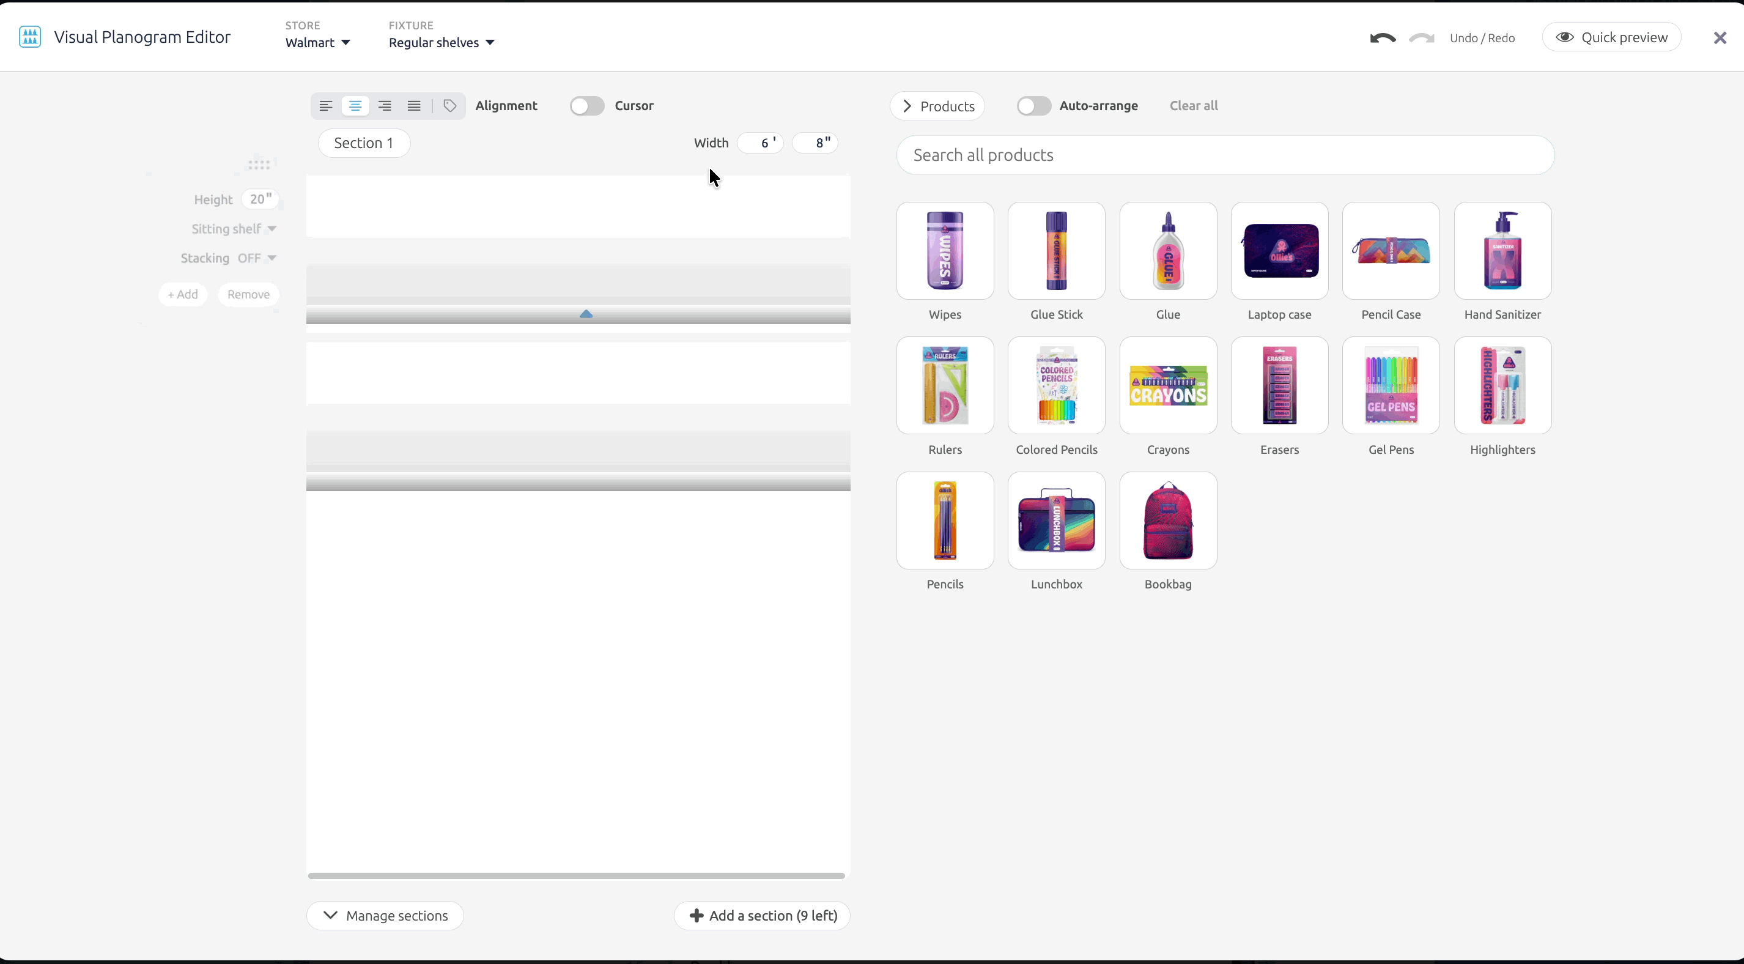The image size is (1744, 964).
Task: Open the Stacking OFF dropdown
Action: pyautogui.click(x=257, y=258)
